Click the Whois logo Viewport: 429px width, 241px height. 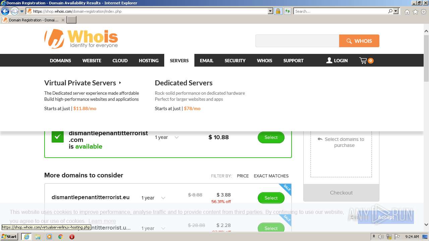click(81, 38)
